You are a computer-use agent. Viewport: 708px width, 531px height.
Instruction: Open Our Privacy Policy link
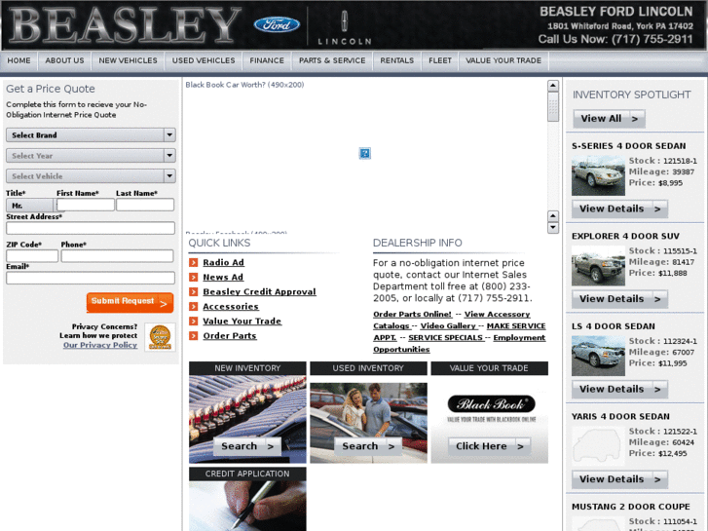[100, 345]
